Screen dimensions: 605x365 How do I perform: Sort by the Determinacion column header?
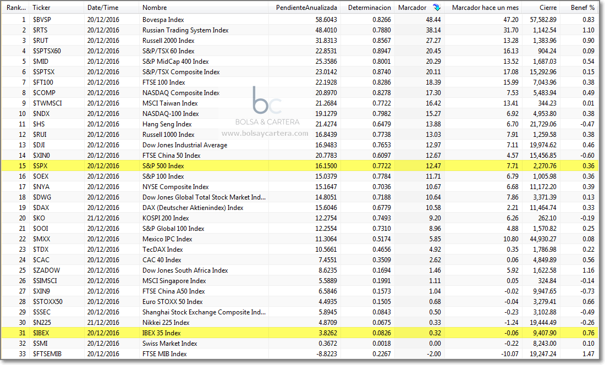[369, 7]
